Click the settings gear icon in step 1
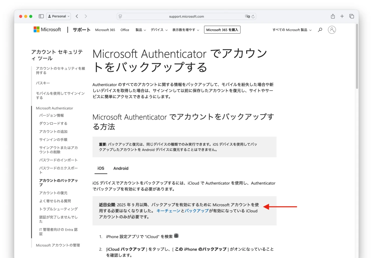This screenshot has height=258, width=373. point(176,235)
